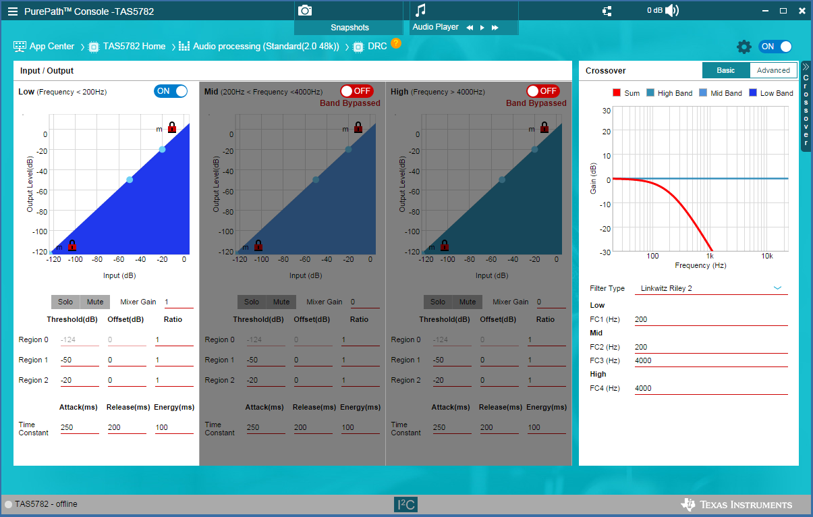Click the lower lock icon in High graph
813x517 pixels.
(444, 245)
